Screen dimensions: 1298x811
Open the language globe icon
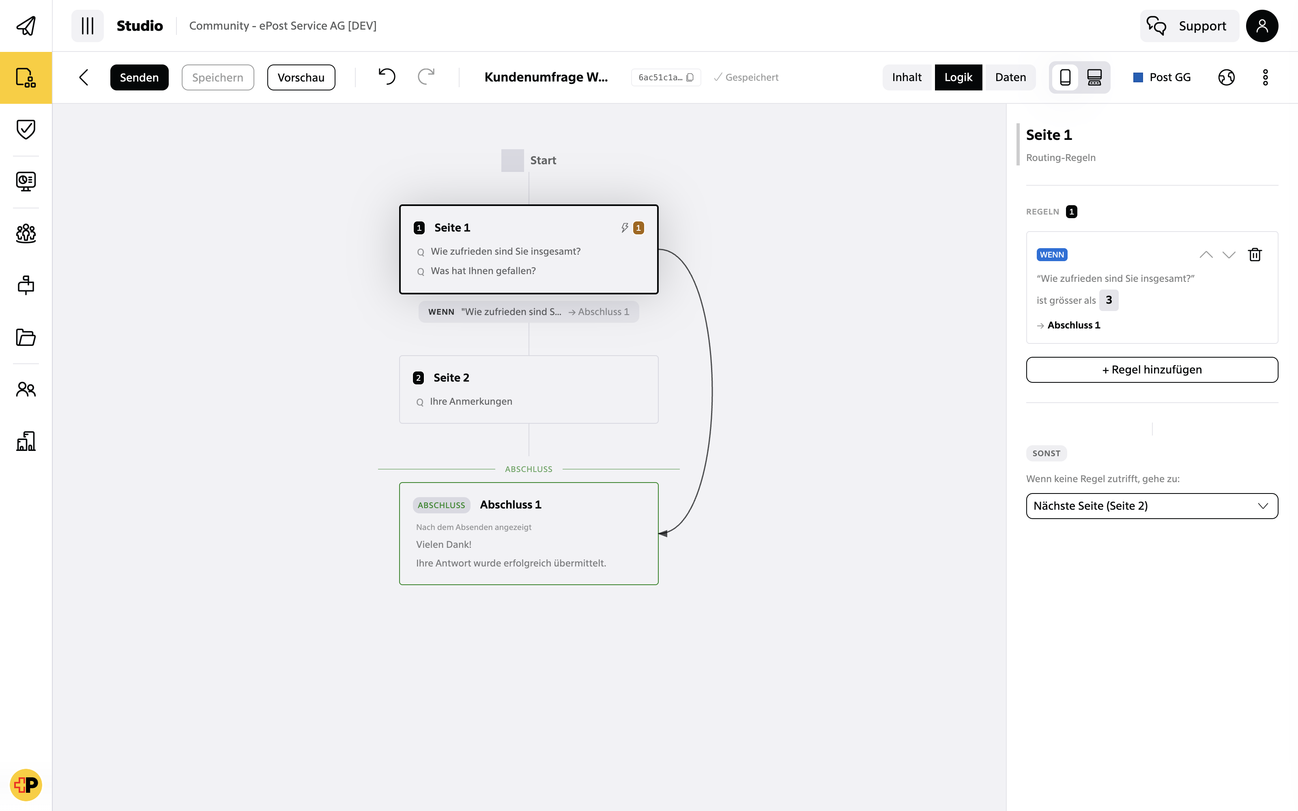[x=1226, y=77]
